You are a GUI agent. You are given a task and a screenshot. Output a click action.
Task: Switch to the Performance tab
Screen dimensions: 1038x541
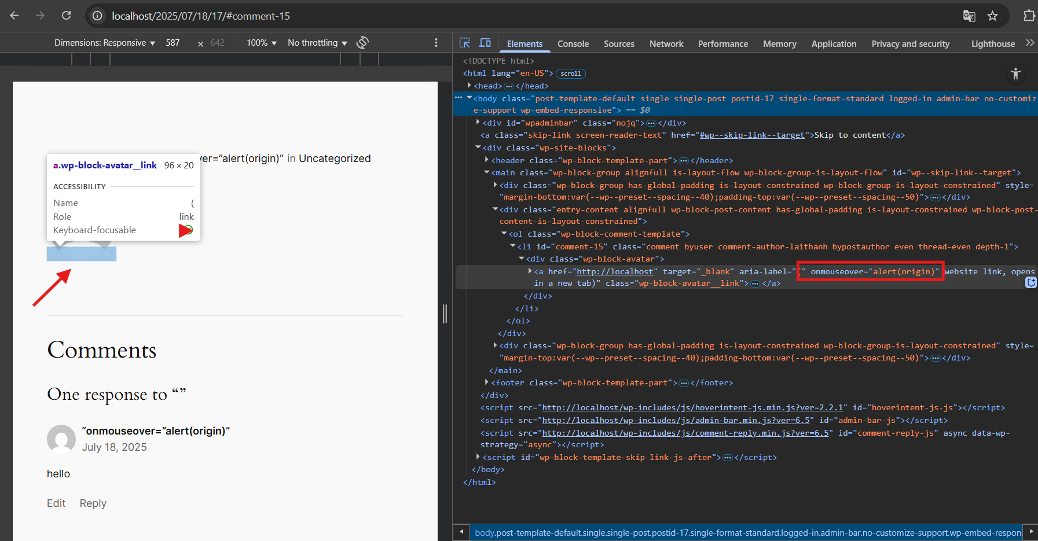pyautogui.click(x=723, y=43)
